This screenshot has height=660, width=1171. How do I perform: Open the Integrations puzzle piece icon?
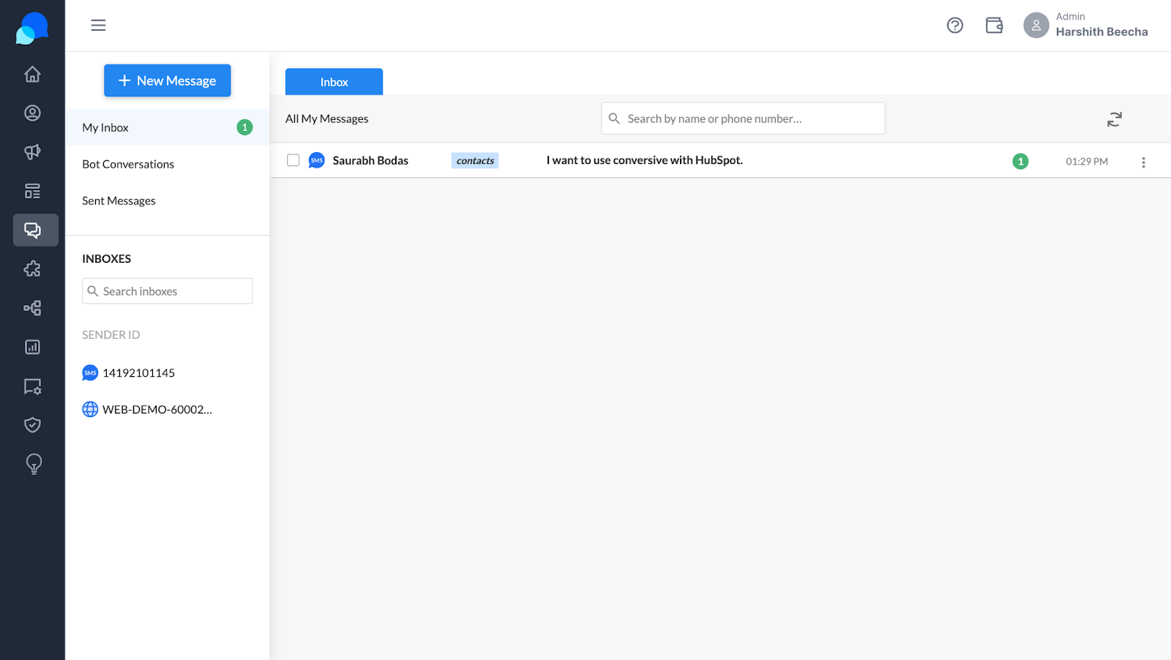click(32, 269)
